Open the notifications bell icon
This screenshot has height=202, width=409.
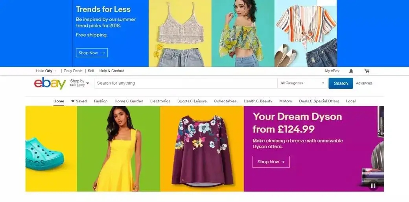tap(351, 71)
